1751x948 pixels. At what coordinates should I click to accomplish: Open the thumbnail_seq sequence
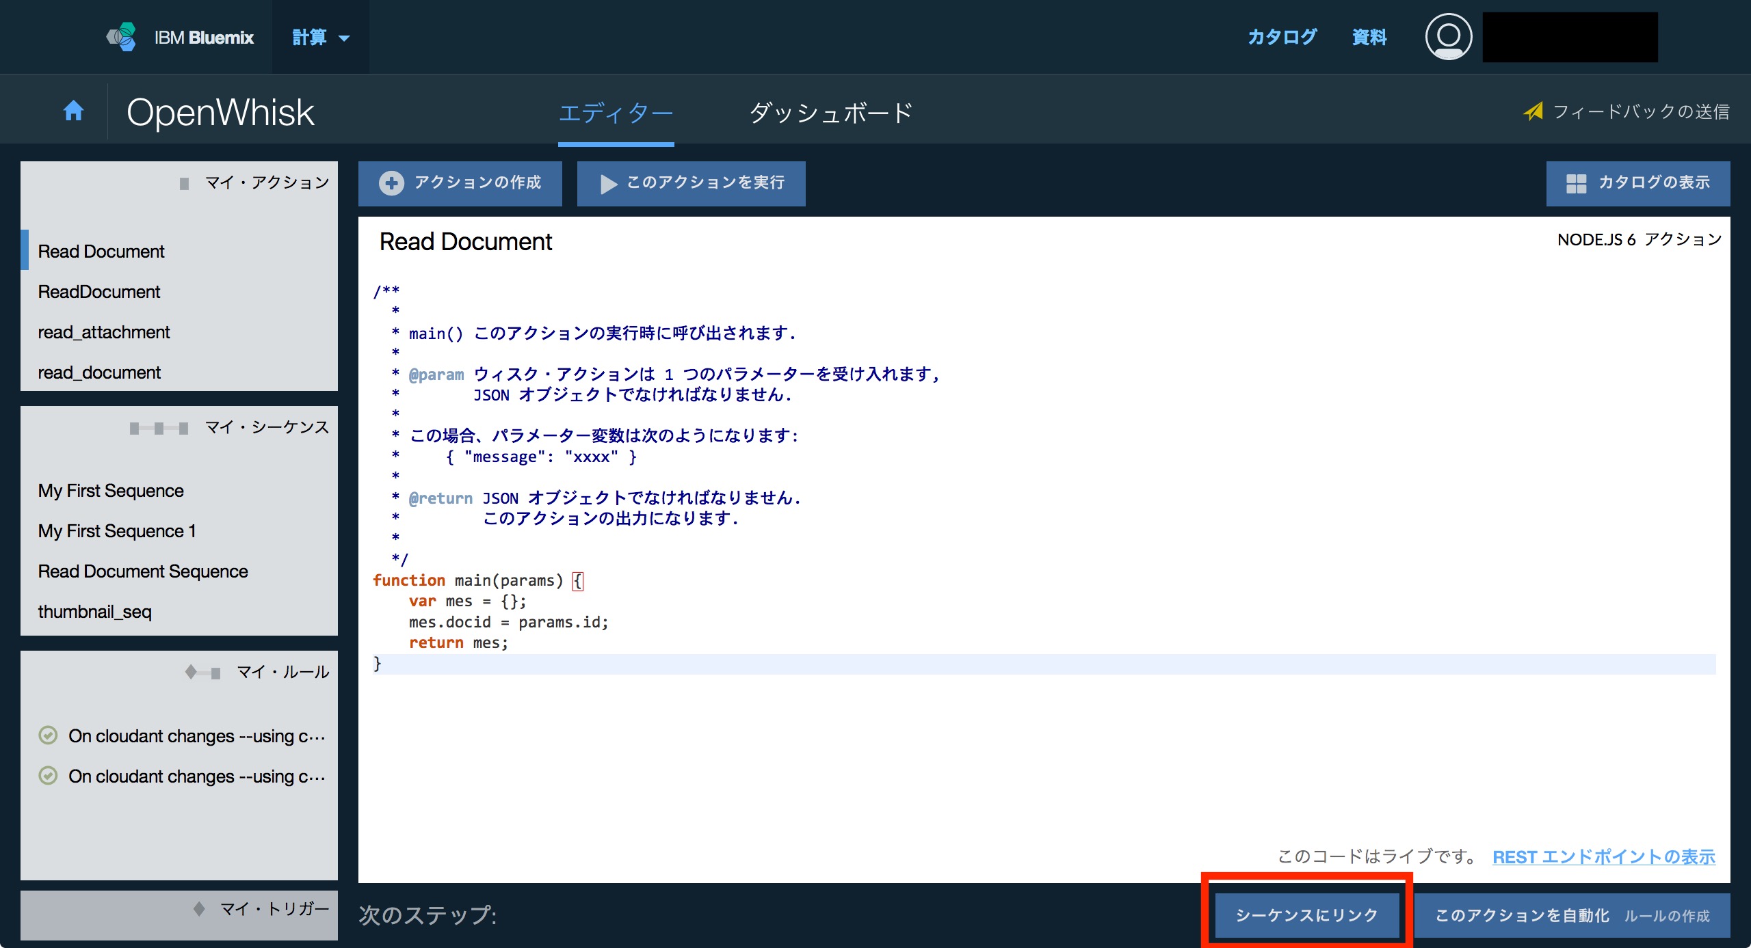click(179, 611)
